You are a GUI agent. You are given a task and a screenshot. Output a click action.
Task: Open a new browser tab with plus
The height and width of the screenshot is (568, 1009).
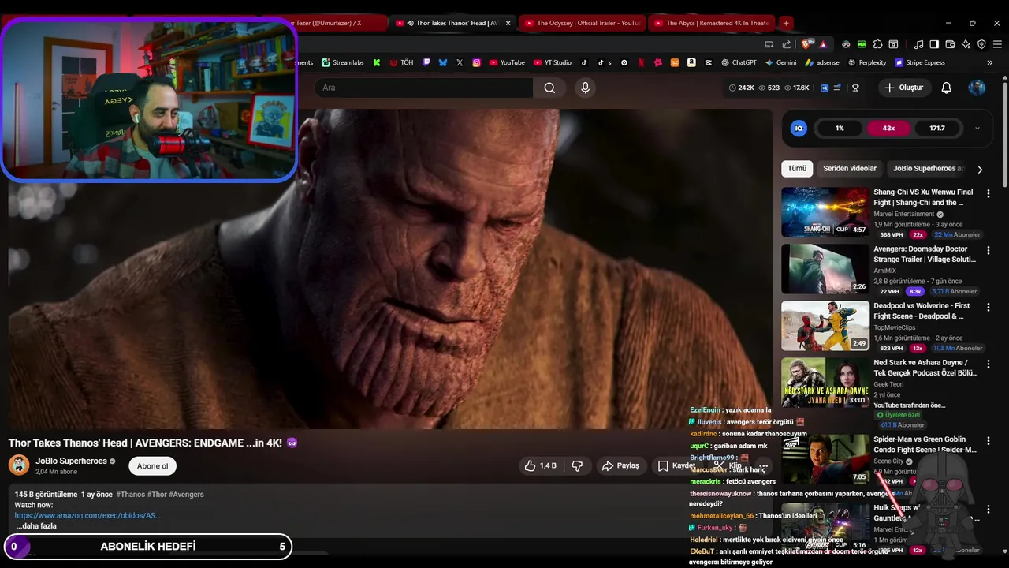pyautogui.click(x=786, y=23)
